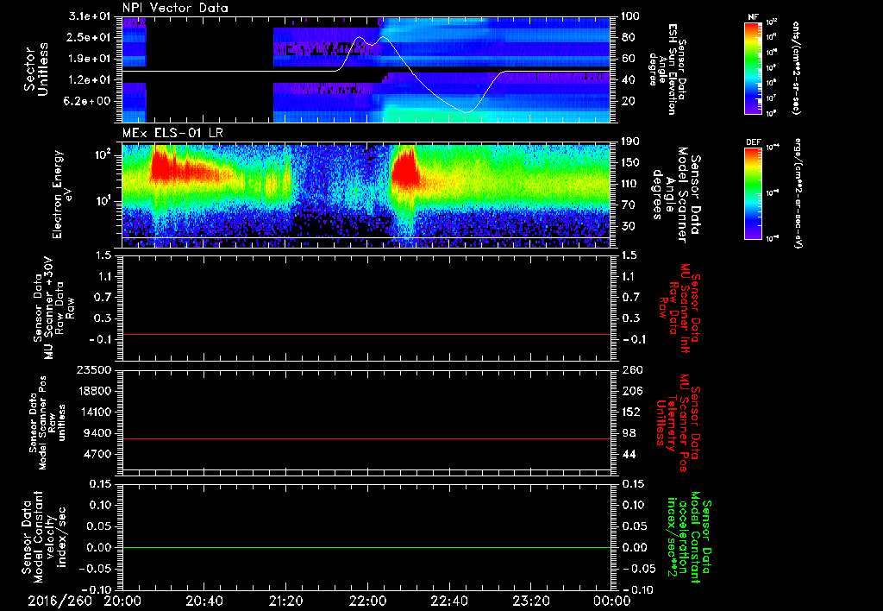Click the red line in the MU Scanner +30V plot
Screen dimensions: 883x611
click(x=366, y=335)
